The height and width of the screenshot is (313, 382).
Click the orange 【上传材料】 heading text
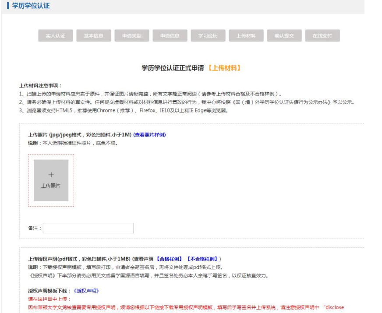(224, 68)
